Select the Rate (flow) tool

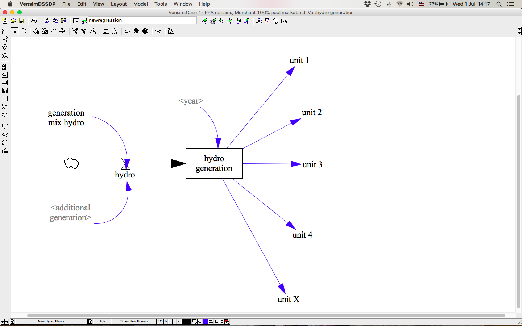tap(62, 31)
